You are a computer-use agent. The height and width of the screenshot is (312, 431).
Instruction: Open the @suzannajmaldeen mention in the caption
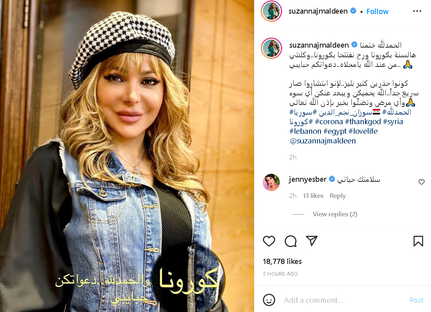tap(323, 141)
